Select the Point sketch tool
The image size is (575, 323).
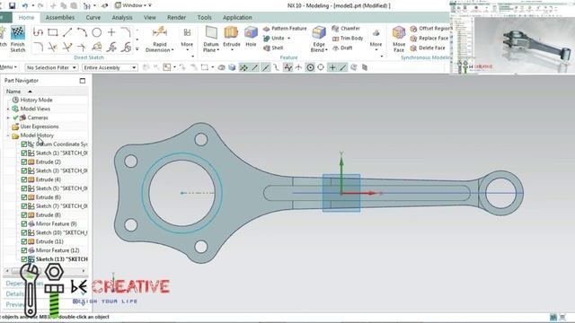click(x=111, y=32)
